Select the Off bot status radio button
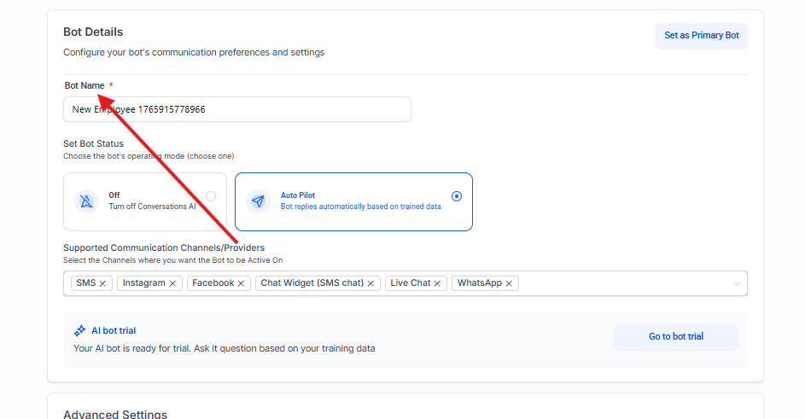The height and width of the screenshot is (419, 805). [211, 196]
